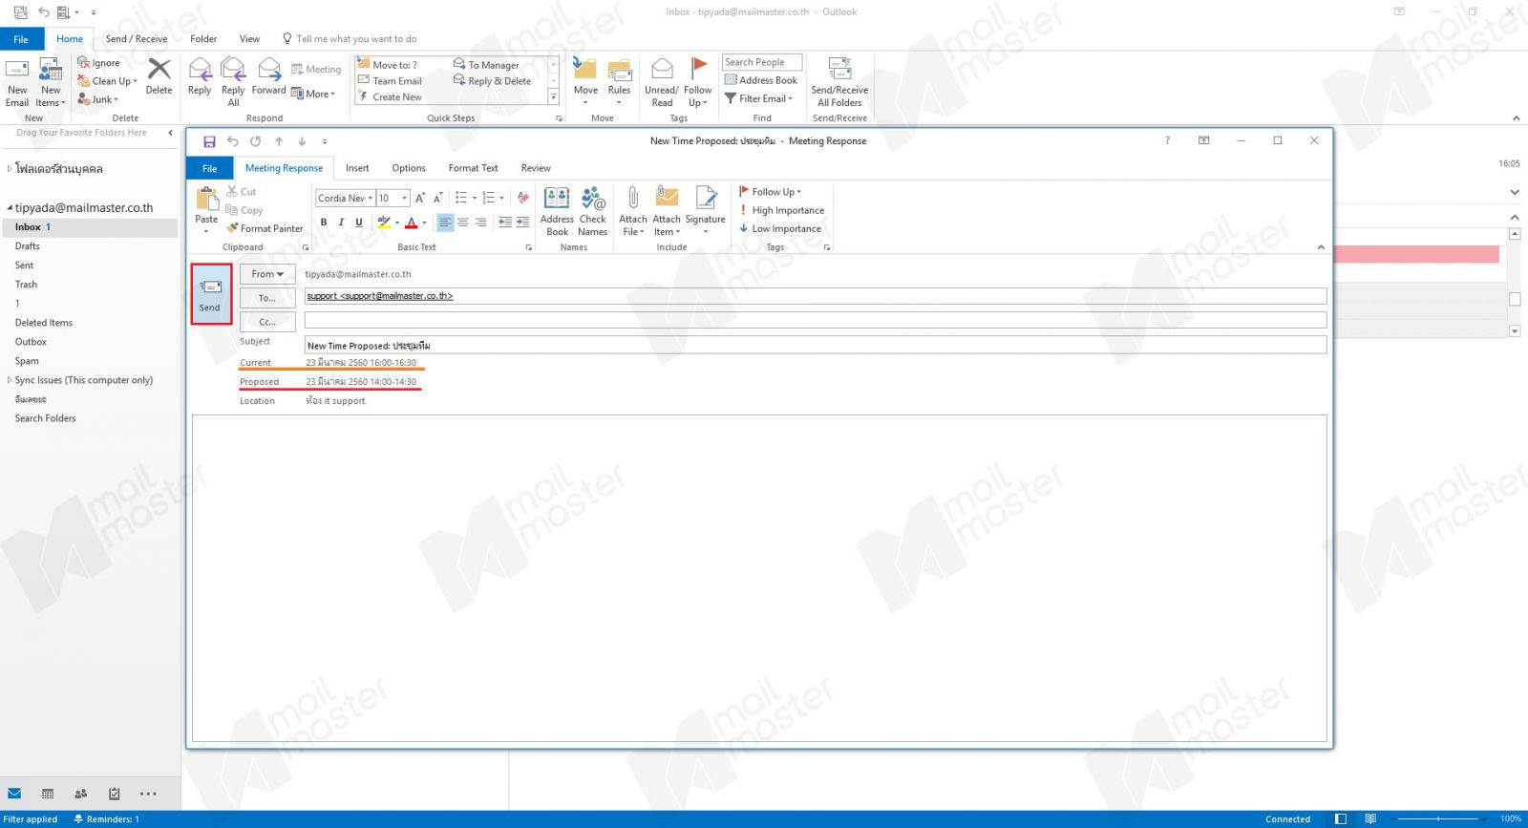Open Review tab

click(x=536, y=168)
